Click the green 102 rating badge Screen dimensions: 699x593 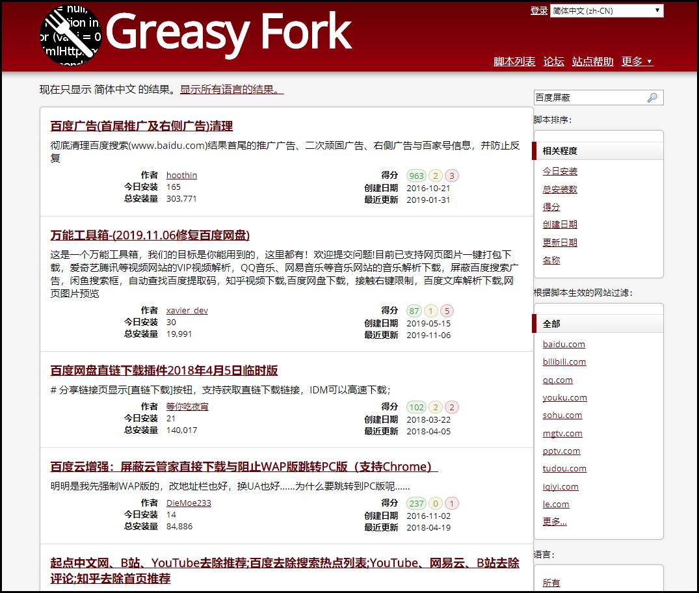(x=416, y=407)
